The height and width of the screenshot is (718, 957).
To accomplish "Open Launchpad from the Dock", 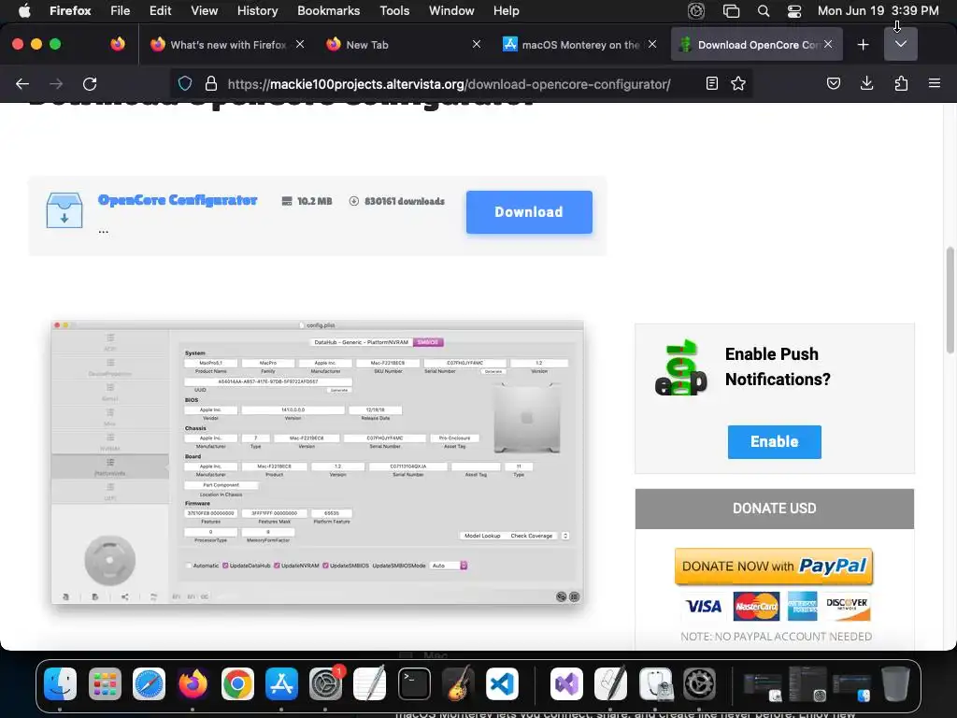I will (105, 683).
